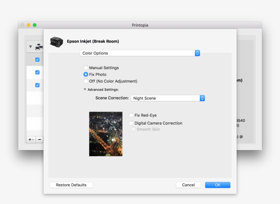Click the Cancel button
Viewport: 280px width, 204px height.
coord(188,185)
